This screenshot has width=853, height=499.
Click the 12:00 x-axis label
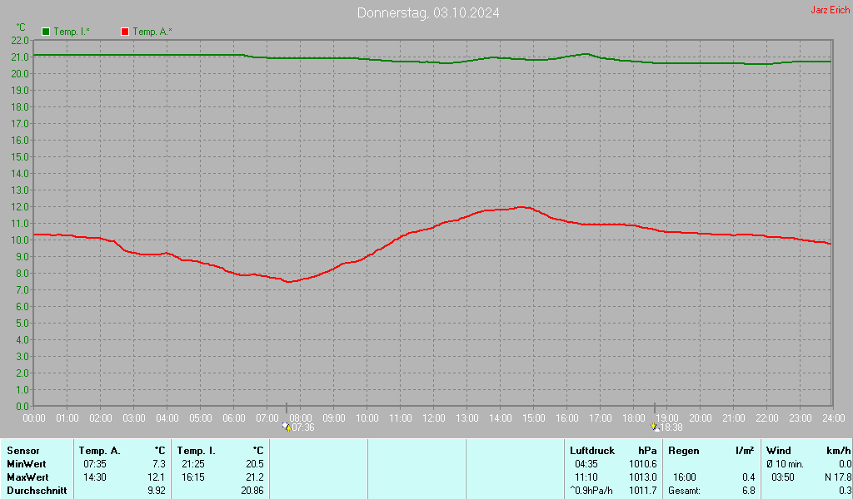tap(433, 418)
